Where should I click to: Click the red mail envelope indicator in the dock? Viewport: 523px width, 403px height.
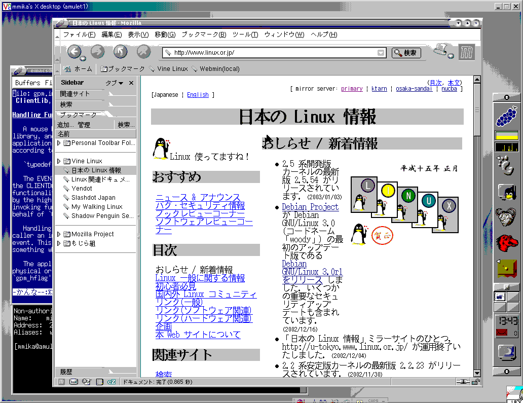pyautogui.click(x=501, y=332)
